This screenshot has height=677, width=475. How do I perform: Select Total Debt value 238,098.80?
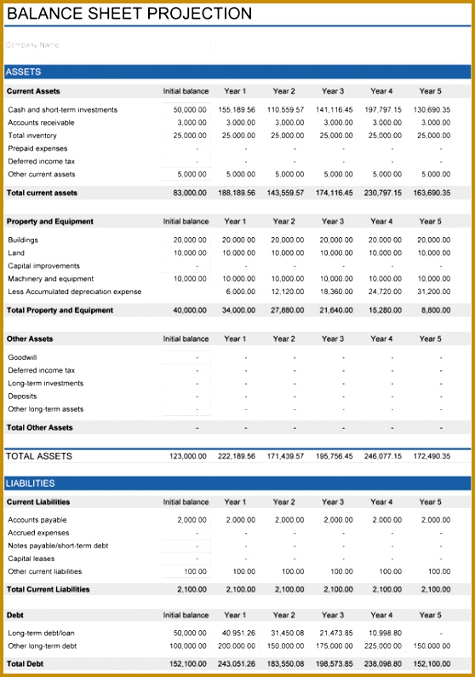click(x=383, y=664)
